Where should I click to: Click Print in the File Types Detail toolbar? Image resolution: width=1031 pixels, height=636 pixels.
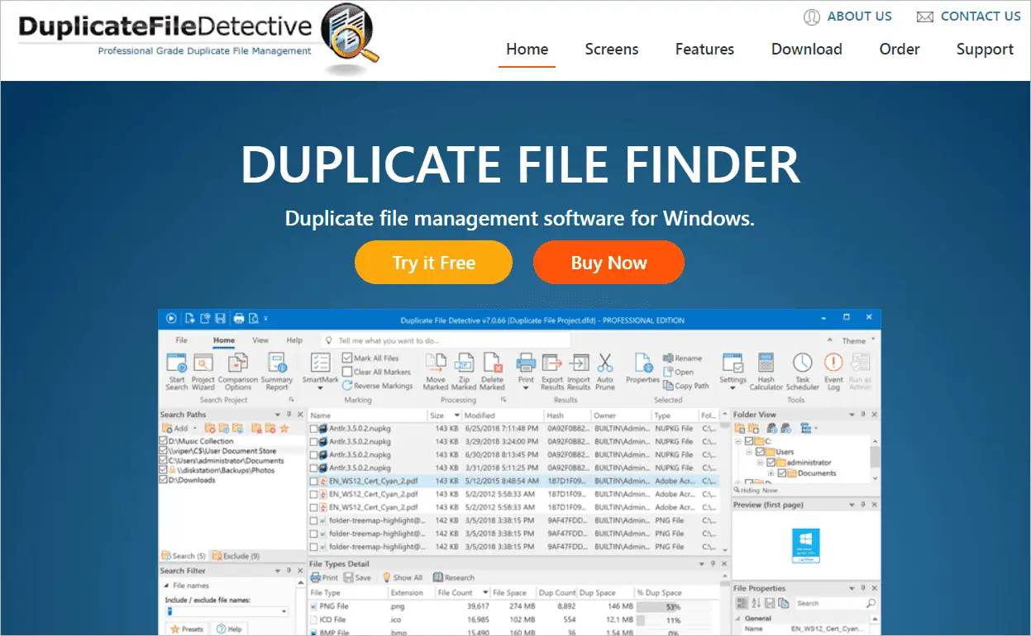(324, 577)
